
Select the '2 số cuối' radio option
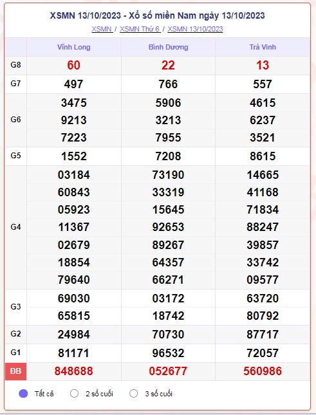point(74,394)
